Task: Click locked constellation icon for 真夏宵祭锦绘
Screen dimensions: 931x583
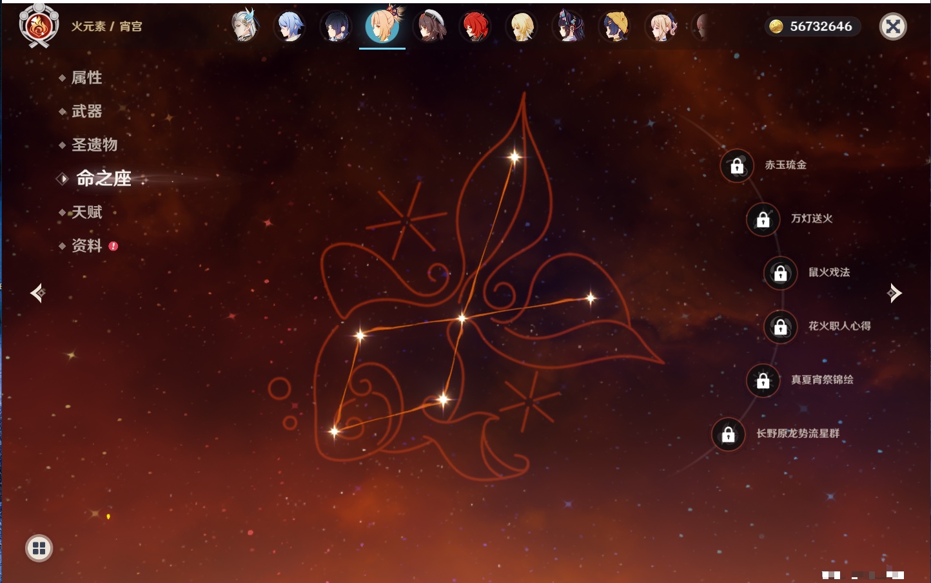Action: coord(763,380)
